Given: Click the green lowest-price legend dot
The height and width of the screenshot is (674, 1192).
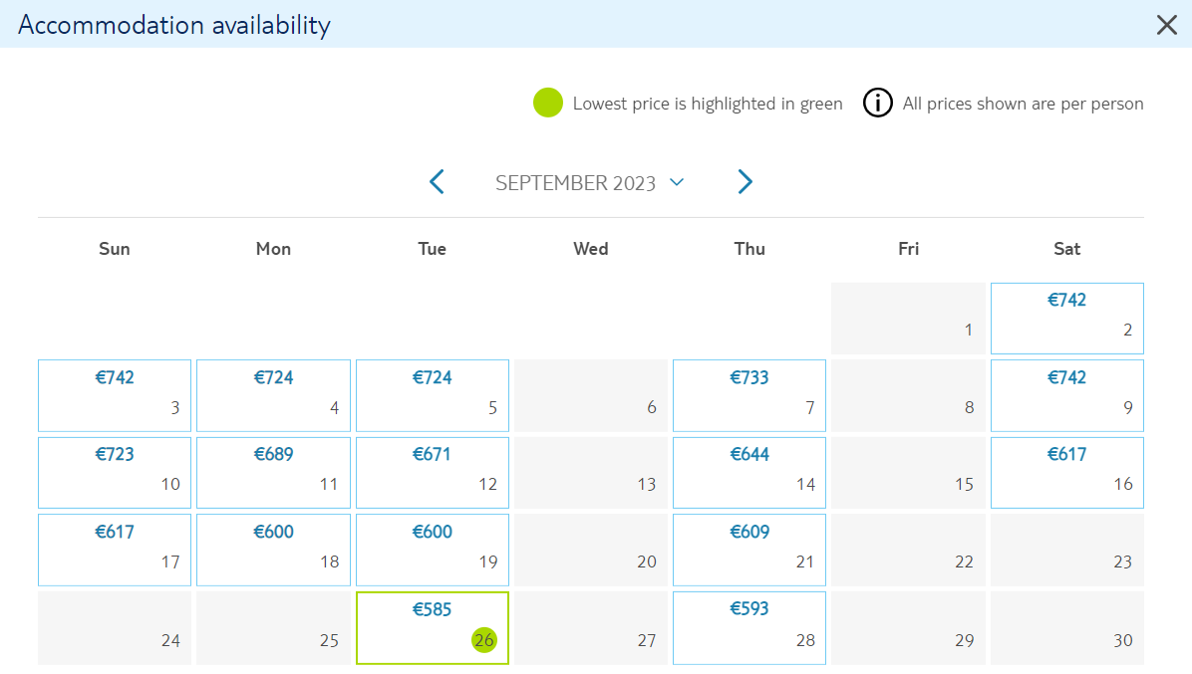Looking at the screenshot, I should pos(547,104).
